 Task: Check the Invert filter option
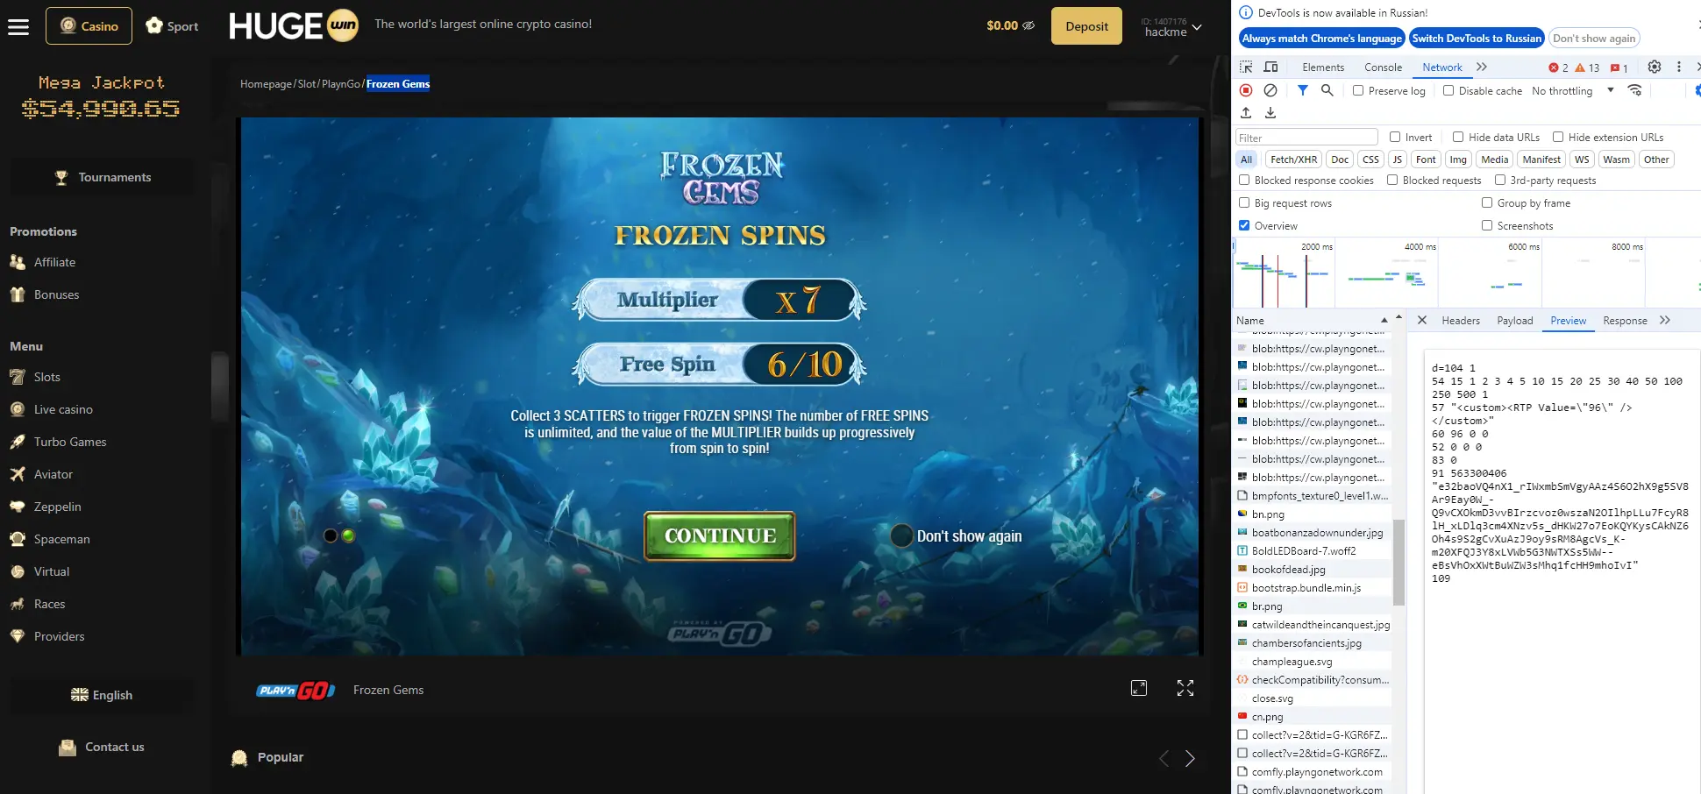1395,137
